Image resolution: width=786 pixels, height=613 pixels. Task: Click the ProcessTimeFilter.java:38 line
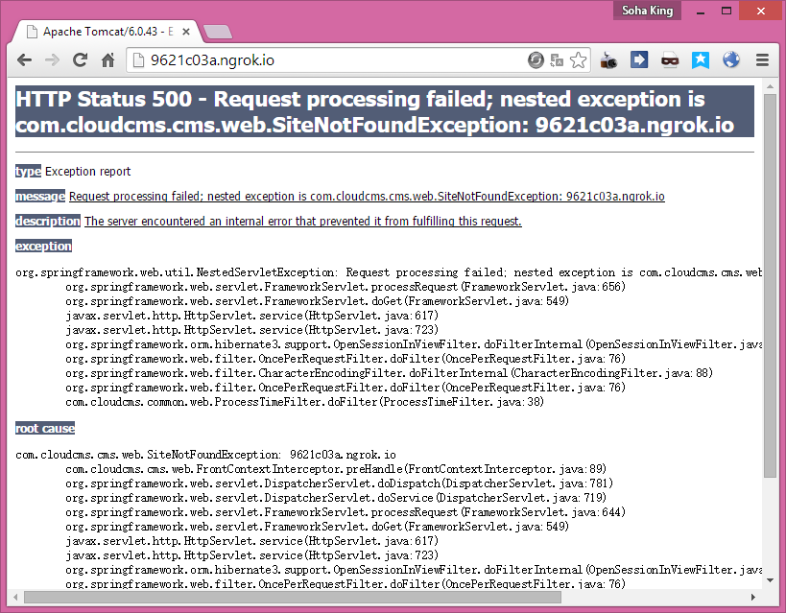[305, 402]
